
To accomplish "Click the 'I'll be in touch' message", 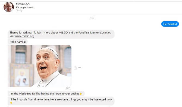I will (x=61, y=101).
